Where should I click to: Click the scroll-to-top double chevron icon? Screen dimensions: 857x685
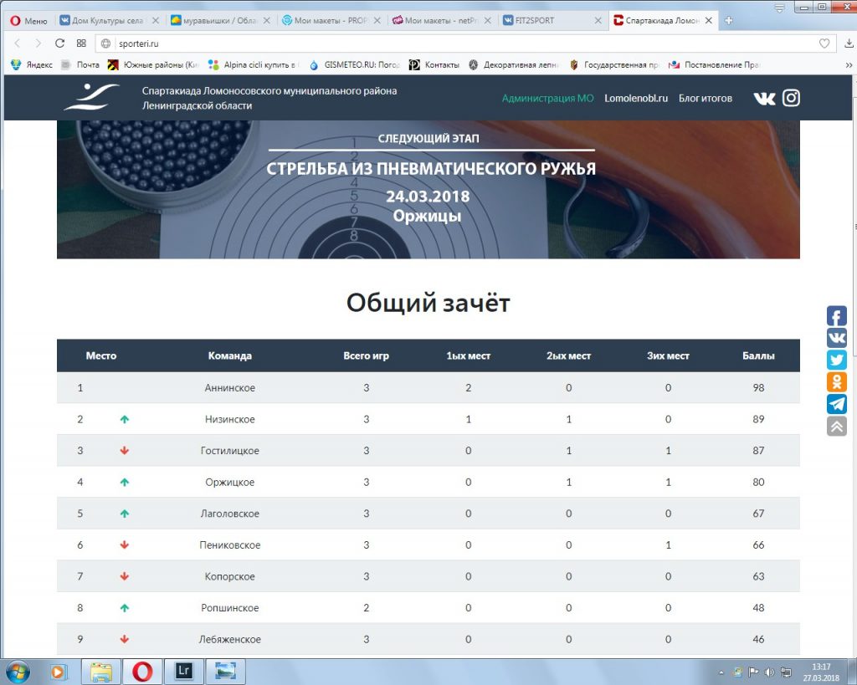tap(837, 427)
